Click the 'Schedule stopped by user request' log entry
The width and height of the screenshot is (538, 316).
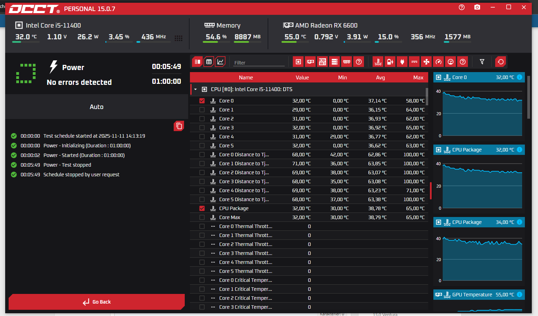[x=81, y=175]
